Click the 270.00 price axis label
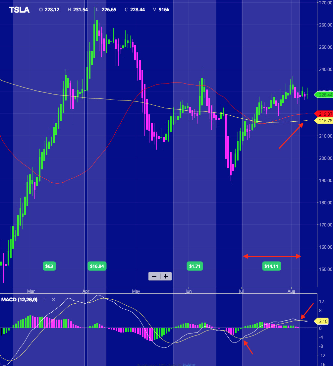The height and width of the screenshot is (366, 333). pos(326,3)
